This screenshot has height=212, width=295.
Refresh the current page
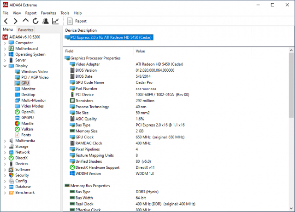pos(35,21)
